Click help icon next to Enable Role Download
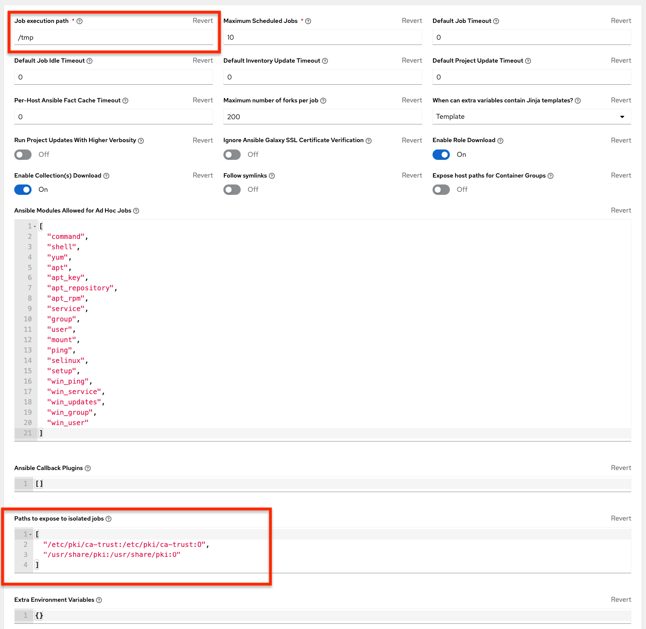Viewport: 646px width, 629px height. (x=500, y=141)
